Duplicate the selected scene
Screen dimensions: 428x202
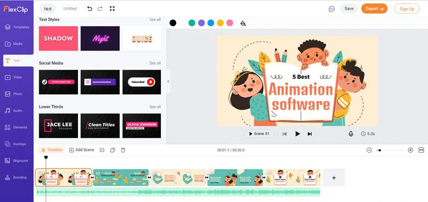point(112,150)
